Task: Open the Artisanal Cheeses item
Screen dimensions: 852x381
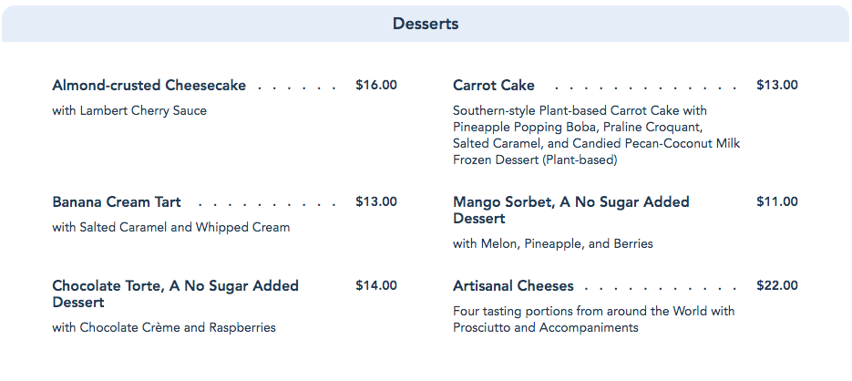Action: click(513, 286)
